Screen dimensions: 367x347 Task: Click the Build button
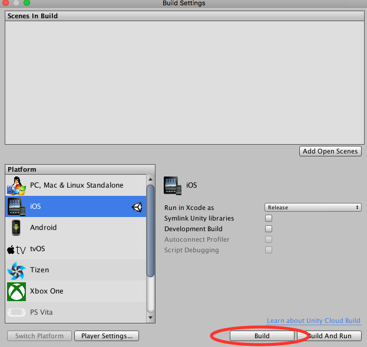tap(262, 336)
